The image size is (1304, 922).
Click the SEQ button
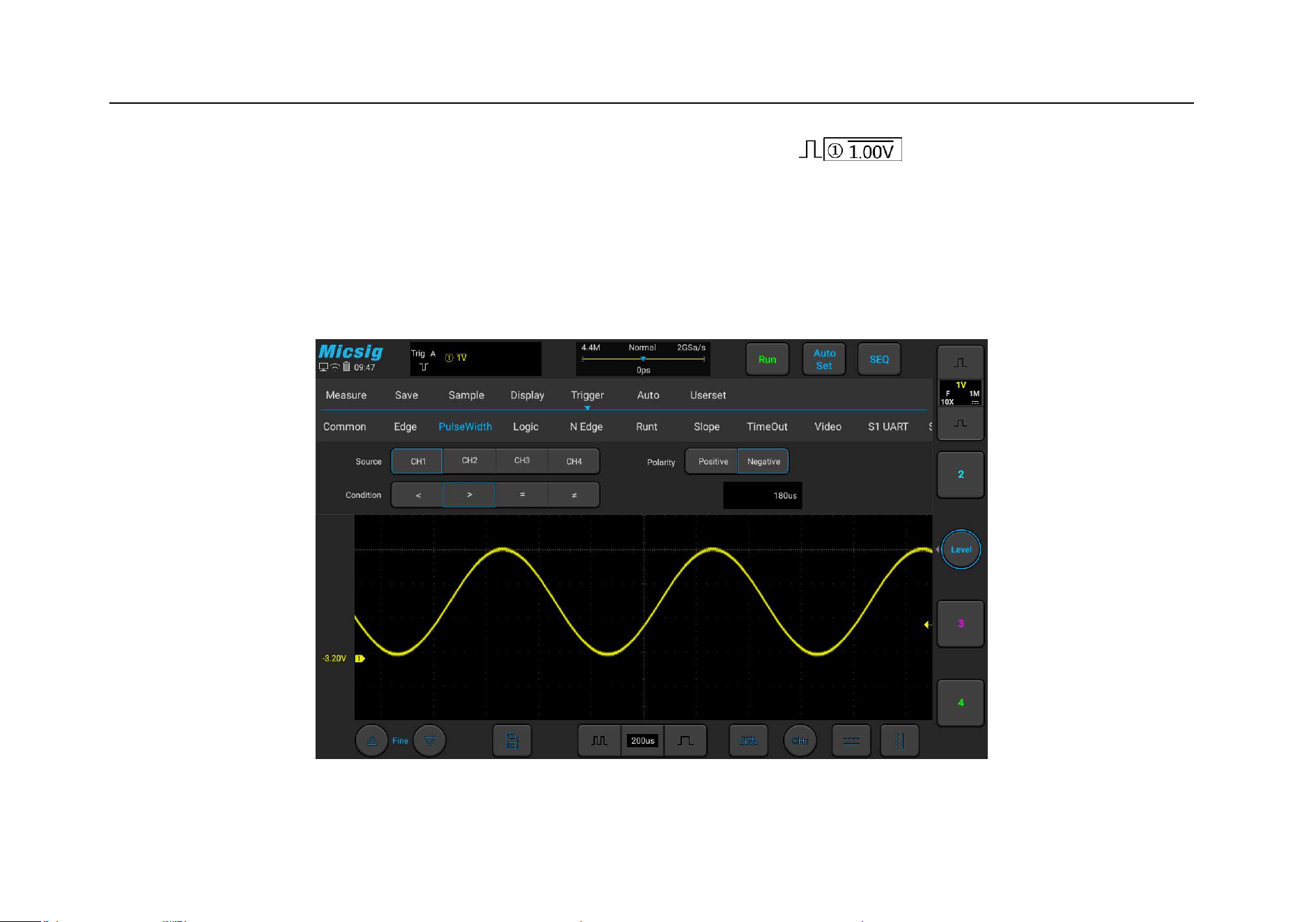tap(879, 359)
